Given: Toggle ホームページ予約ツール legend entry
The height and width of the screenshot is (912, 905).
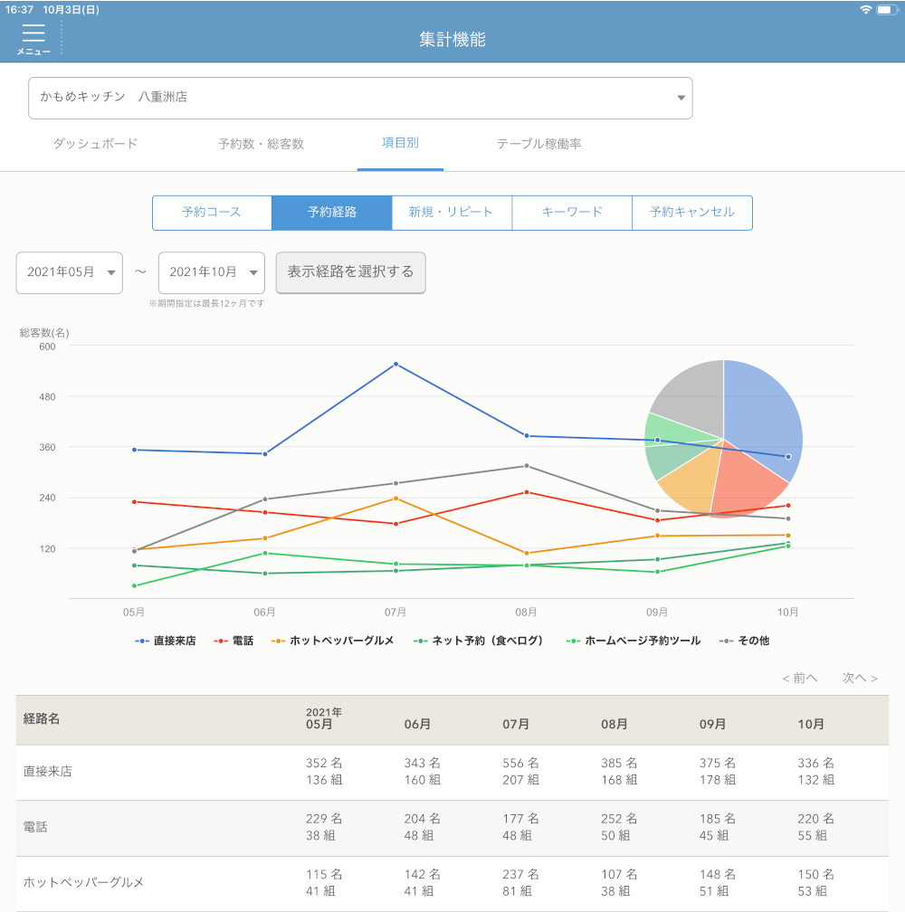Looking at the screenshot, I should coord(633,641).
